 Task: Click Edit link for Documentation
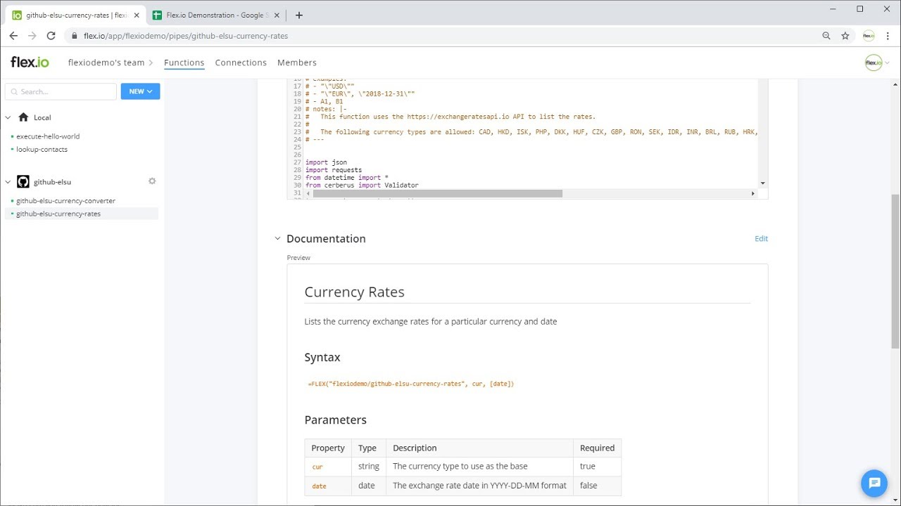tap(761, 239)
